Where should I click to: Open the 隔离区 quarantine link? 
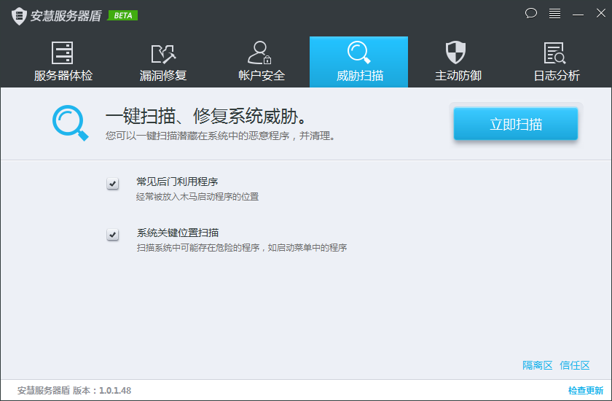click(538, 365)
